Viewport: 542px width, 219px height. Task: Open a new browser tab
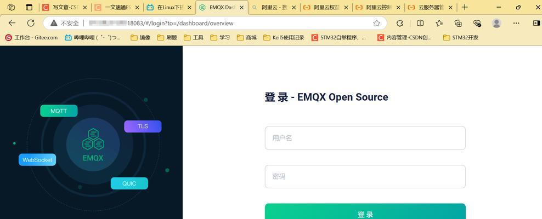click(465, 7)
